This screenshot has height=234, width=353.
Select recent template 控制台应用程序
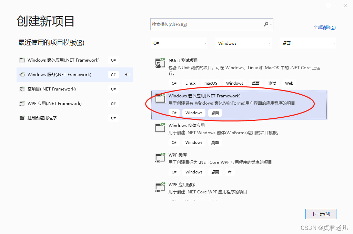pyautogui.click(x=74, y=118)
